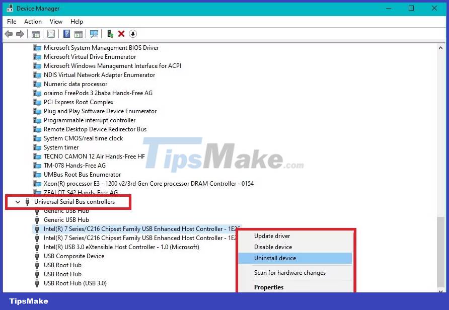Click the Help question mark toolbar icon
Image resolution: width=449 pixels, height=310 pixels.
pos(67,34)
